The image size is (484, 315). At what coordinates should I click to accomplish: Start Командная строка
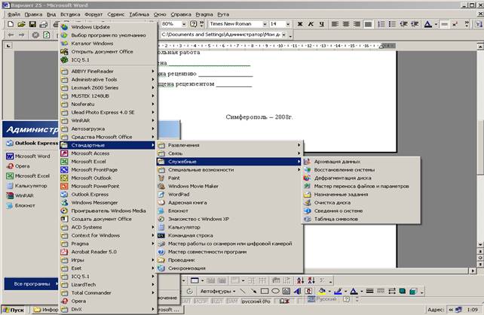pos(189,235)
